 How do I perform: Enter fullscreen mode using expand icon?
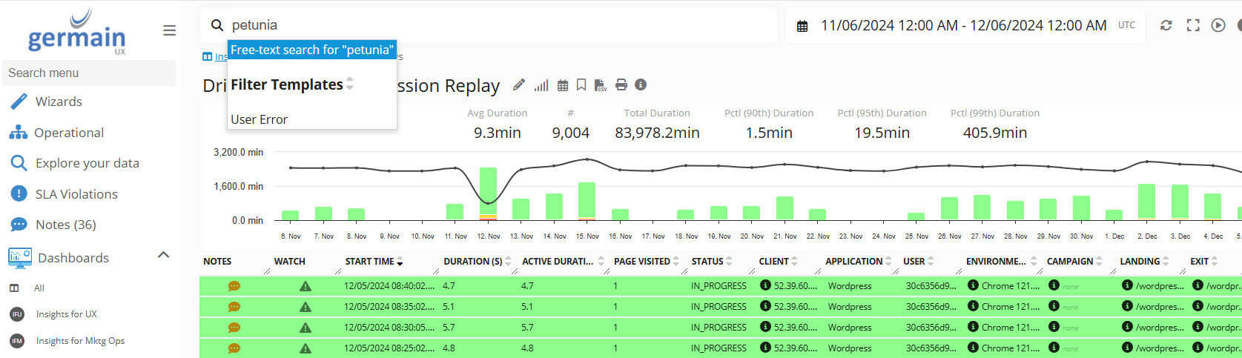click(x=1193, y=25)
